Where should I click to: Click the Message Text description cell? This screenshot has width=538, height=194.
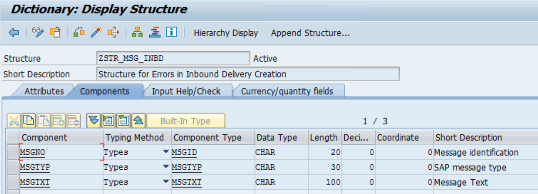[x=486, y=182]
